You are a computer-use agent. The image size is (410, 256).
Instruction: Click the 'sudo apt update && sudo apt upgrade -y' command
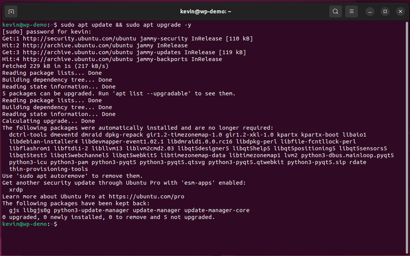(126, 25)
